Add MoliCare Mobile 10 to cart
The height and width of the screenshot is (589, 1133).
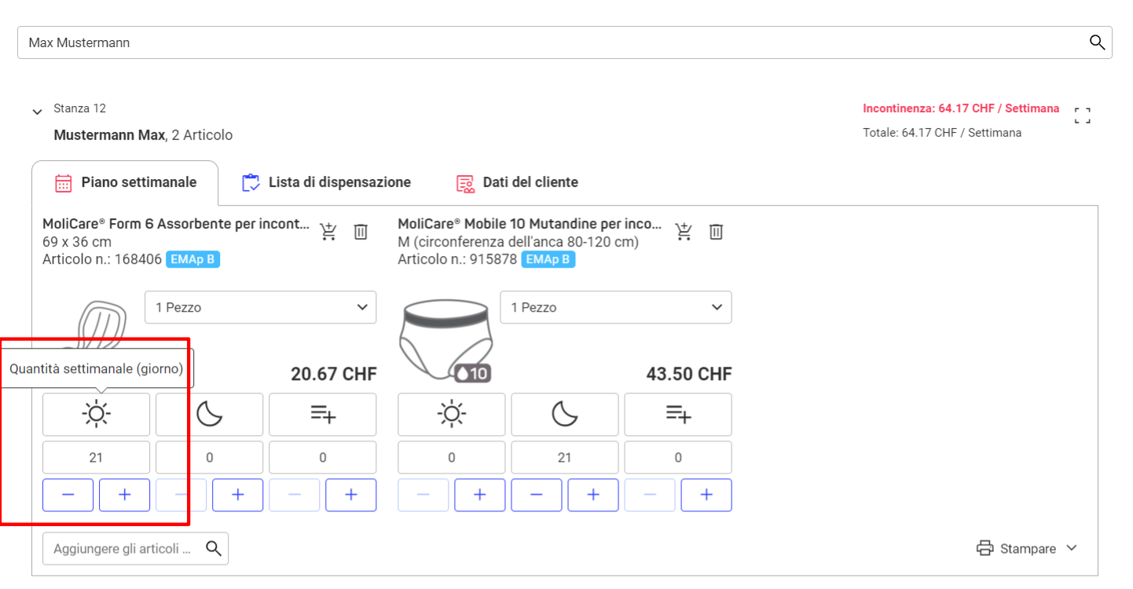pyautogui.click(x=684, y=232)
